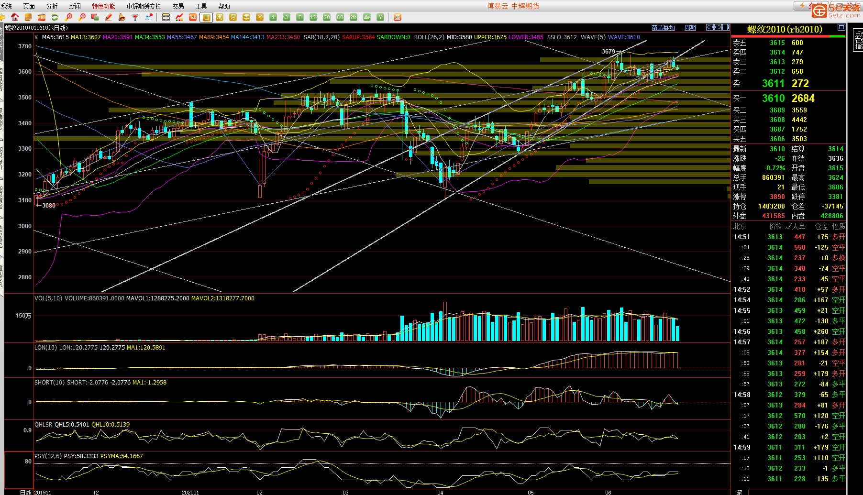Image resolution: width=863 pixels, height=495 pixels.
Task: Click the overlapping red-green windows icon
Action: (95, 17)
